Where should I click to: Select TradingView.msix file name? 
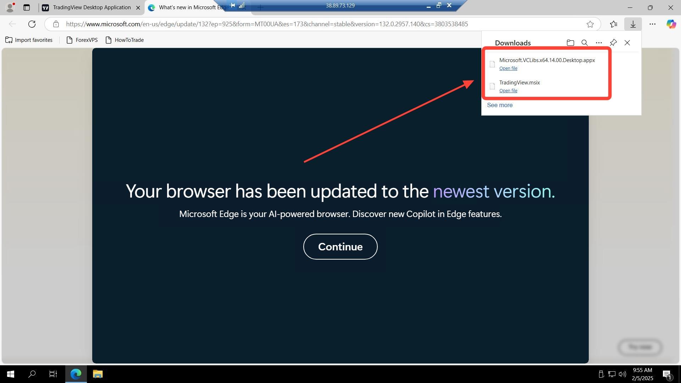tap(519, 83)
